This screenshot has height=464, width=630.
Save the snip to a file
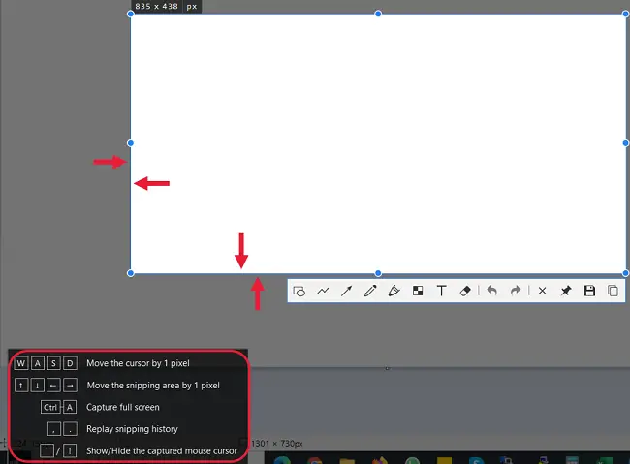point(589,291)
